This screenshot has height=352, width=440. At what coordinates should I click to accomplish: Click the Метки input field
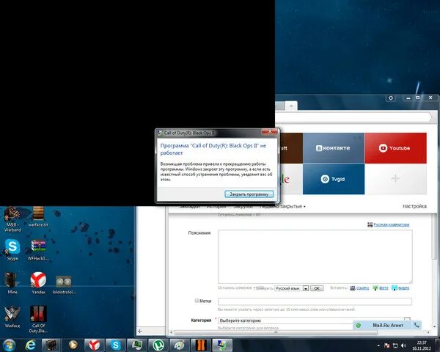tap(315, 301)
